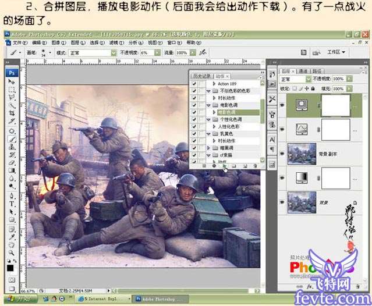
Task: Open the 图像 menu
Action: point(59,42)
